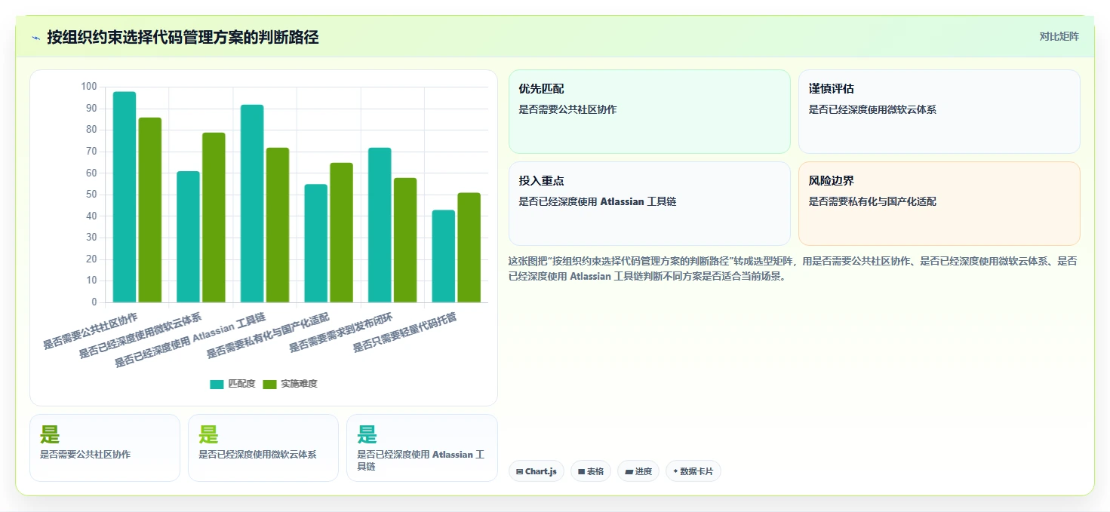Screen dimensions: 1110x512
Task: Toggle the 匹配度 legend entry
Action: pyautogui.click(x=232, y=384)
